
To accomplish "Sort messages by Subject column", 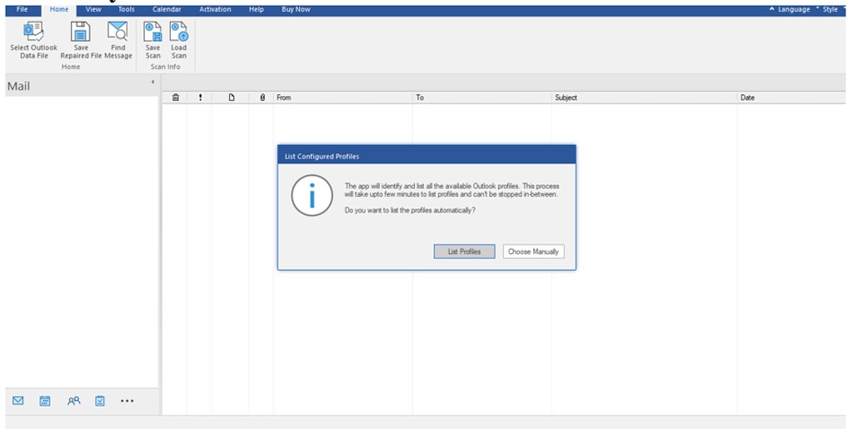I will (644, 97).
